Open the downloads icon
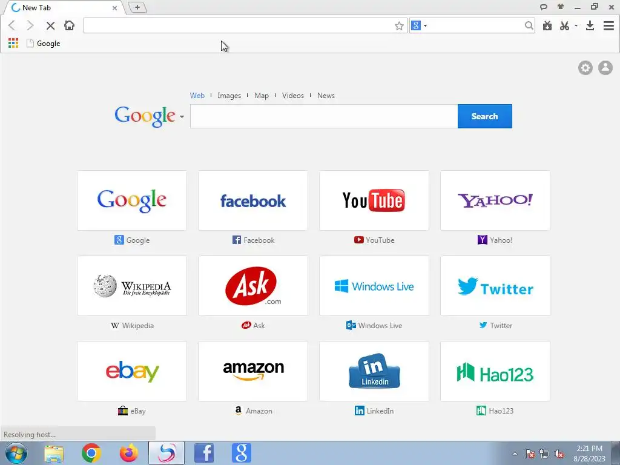 (x=590, y=25)
